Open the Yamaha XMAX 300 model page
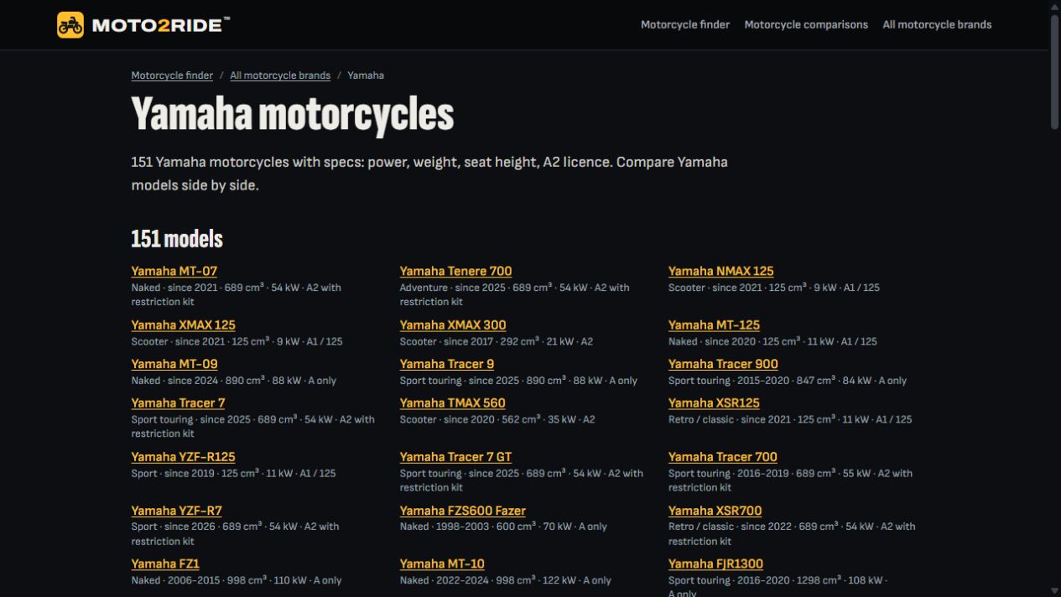 [453, 324]
